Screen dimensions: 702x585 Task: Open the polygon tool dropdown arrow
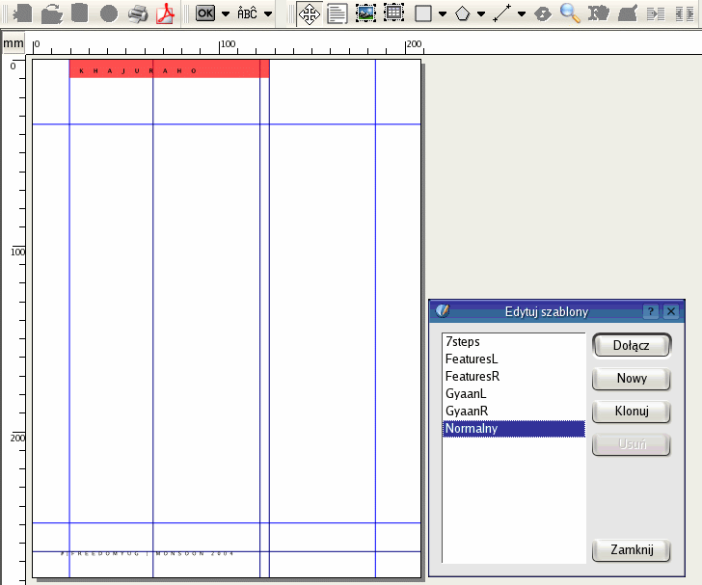tap(481, 14)
